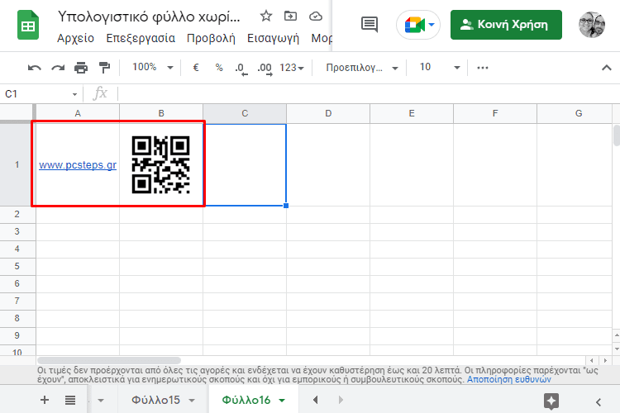This screenshot has width=620, height=413.
Task: Open the Google Sheets home icon
Action: point(28,26)
